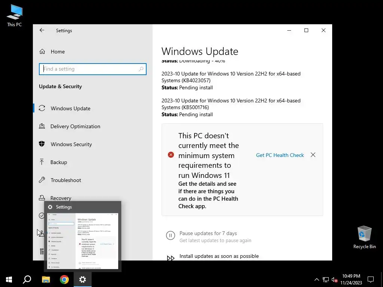Open the Windows Start menu
Screen dimensions: 383x287
click(9, 280)
